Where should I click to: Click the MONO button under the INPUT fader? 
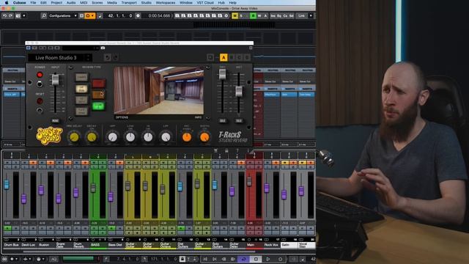pos(56,121)
